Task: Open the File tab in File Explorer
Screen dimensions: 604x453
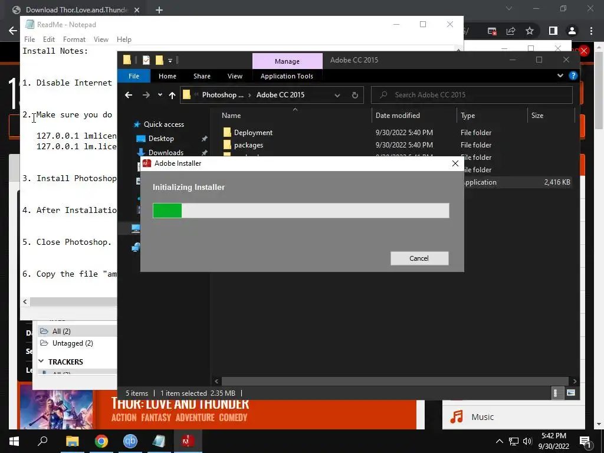Action: [134, 76]
